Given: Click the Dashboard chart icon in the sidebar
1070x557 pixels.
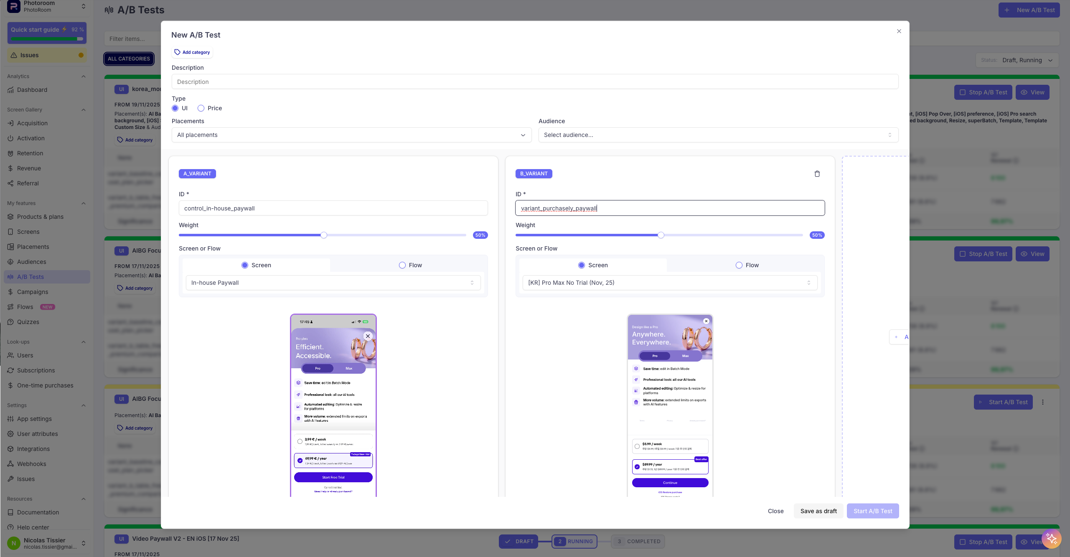Looking at the screenshot, I should coord(10,90).
